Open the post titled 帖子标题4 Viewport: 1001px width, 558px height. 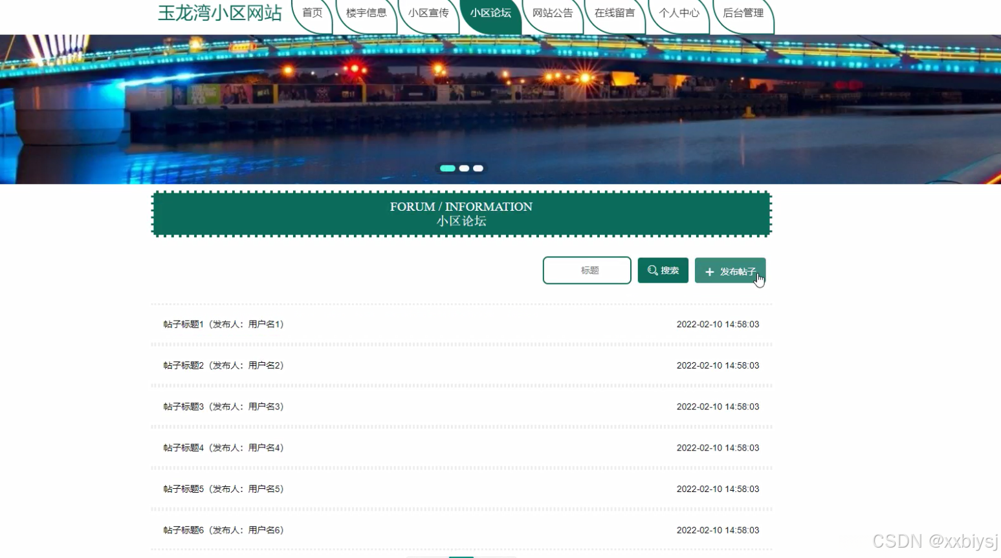(223, 447)
